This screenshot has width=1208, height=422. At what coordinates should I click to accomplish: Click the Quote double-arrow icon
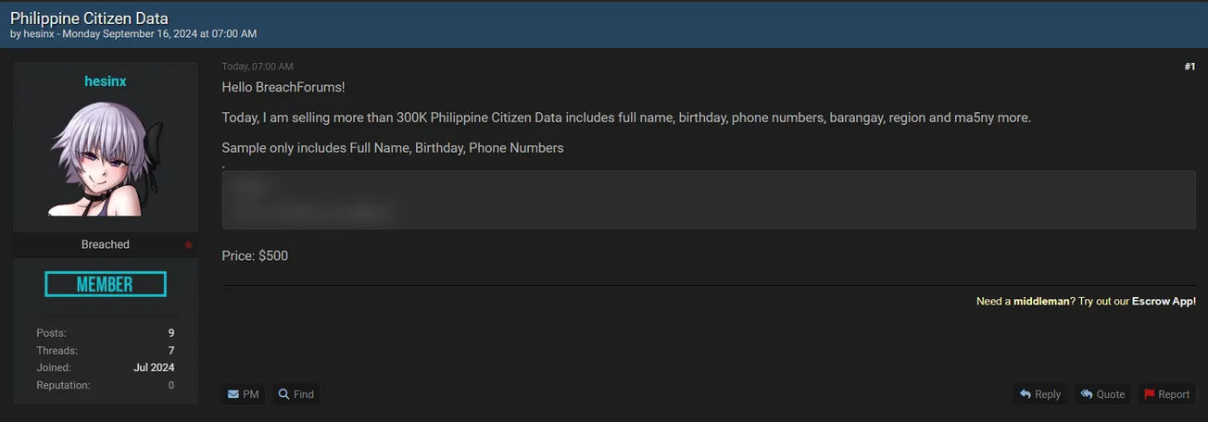pos(1087,394)
